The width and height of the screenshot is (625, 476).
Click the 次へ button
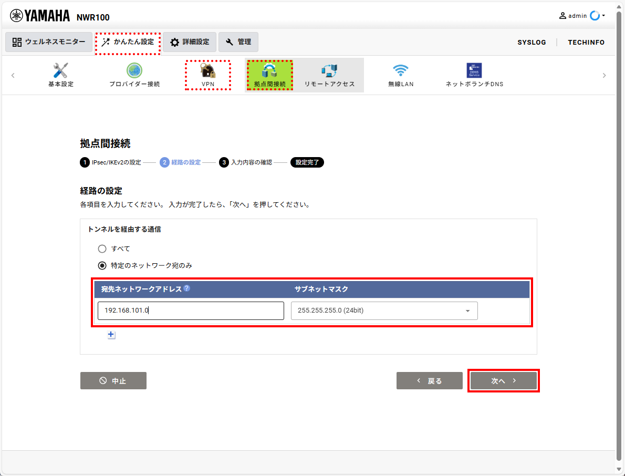pyautogui.click(x=504, y=381)
